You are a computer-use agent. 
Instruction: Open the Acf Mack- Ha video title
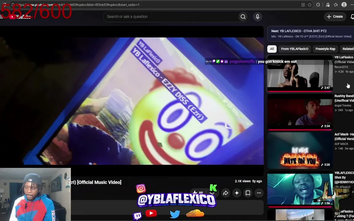(x=344, y=137)
